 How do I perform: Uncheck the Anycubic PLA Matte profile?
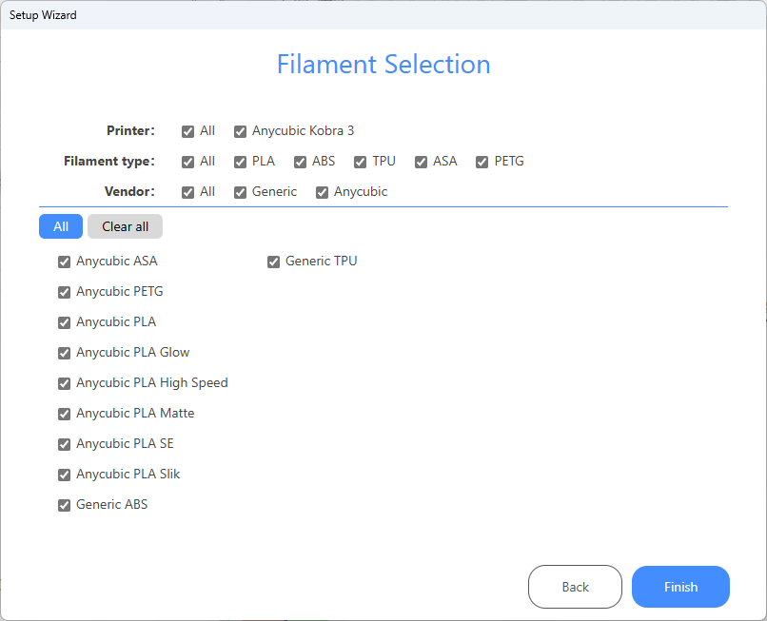65,414
